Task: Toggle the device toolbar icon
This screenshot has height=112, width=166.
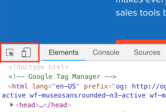Action: pyautogui.click(x=26, y=52)
